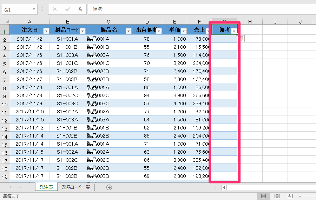
Task: Click cell 製品002C in row 9
Action: [108, 95]
